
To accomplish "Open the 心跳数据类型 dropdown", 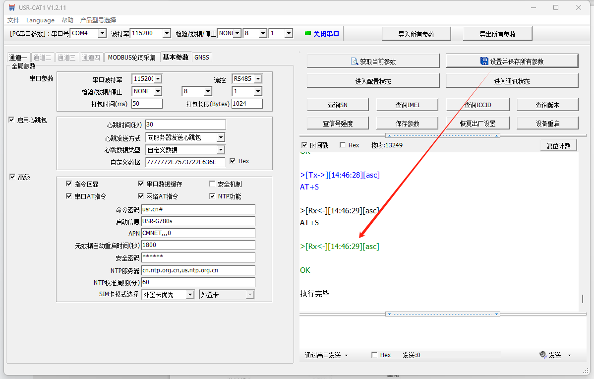I will 221,150.
